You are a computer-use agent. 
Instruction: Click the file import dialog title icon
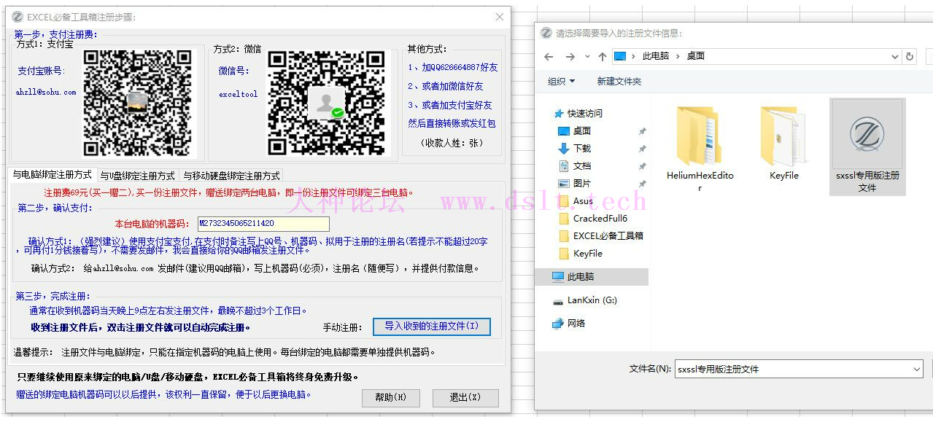[546, 33]
